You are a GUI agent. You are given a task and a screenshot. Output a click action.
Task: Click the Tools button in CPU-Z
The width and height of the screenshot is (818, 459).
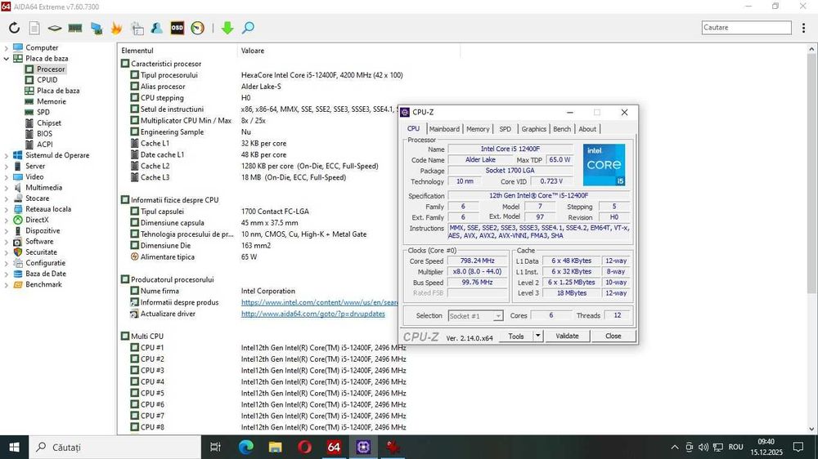pos(516,336)
